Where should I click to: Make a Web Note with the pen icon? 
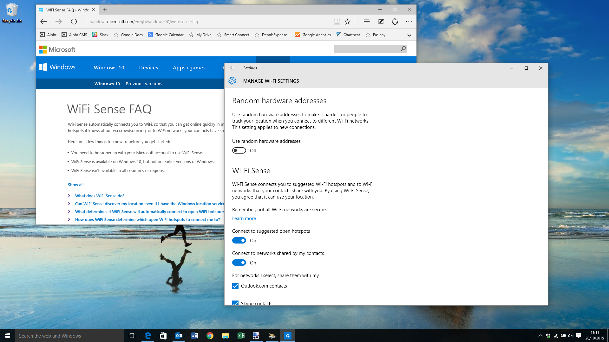pyautogui.click(x=381, y=22)
